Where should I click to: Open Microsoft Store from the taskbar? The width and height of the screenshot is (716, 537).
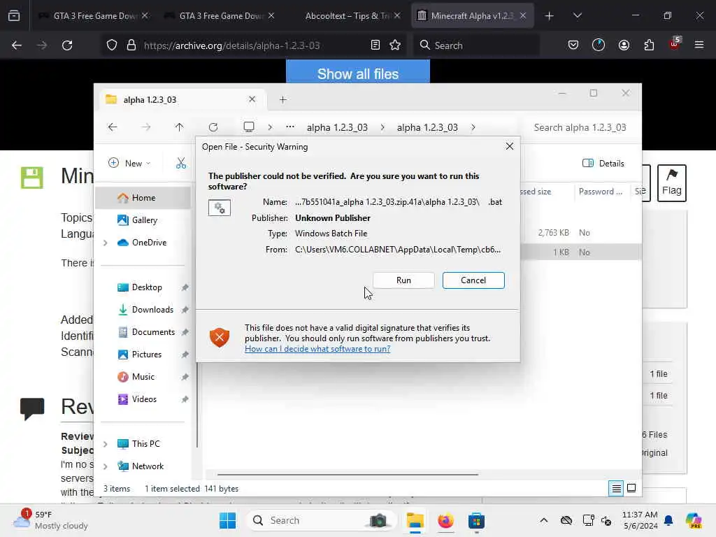pyautogui.click(x=476, y=520)
